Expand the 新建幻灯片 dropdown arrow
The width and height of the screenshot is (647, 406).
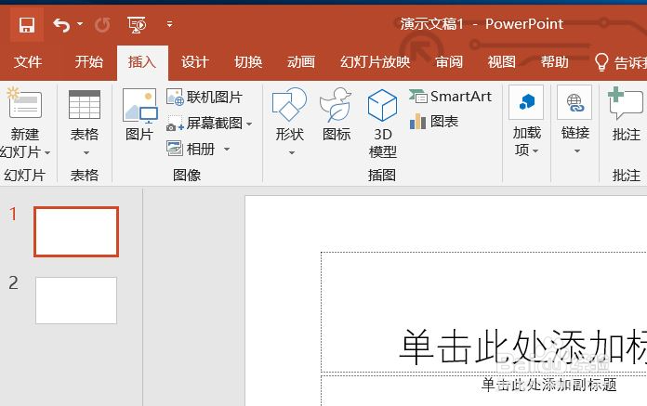point(47,153)
